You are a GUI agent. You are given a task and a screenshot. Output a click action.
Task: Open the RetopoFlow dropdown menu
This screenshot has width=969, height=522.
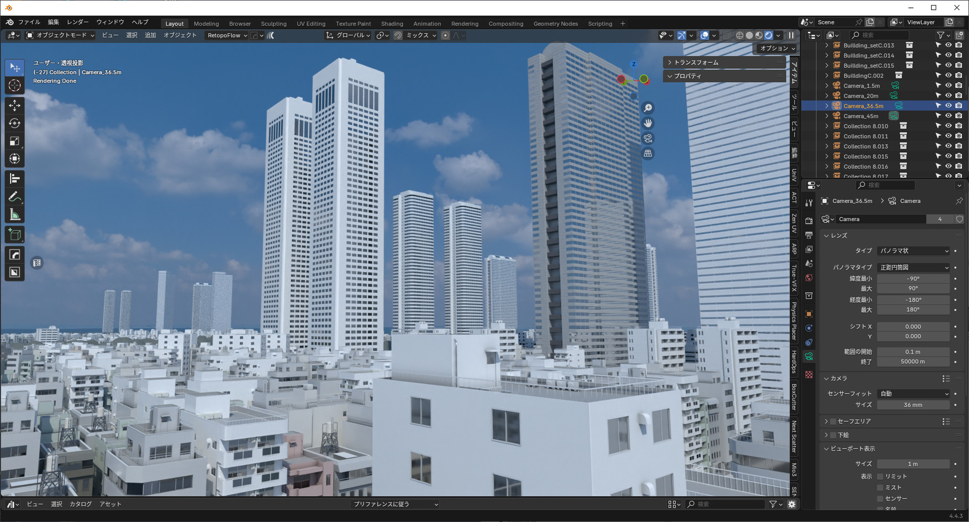[x=227, y=35]
